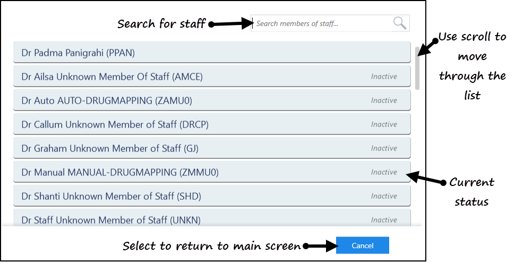Click Inactive label on the DRCP row
Screen dimensions: 515x262
[x=384, y=124]
